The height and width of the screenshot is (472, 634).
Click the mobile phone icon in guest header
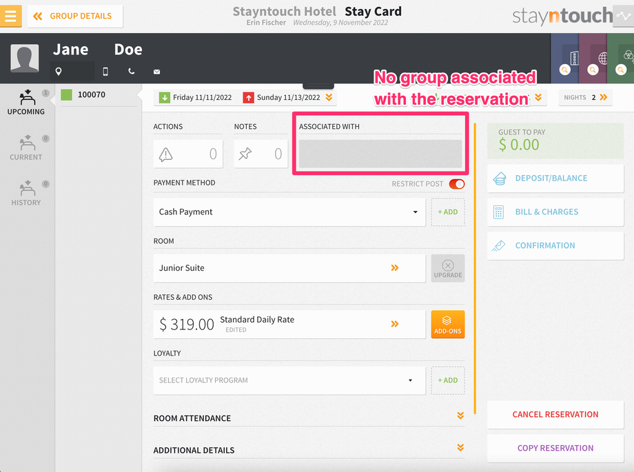point(105,72)
